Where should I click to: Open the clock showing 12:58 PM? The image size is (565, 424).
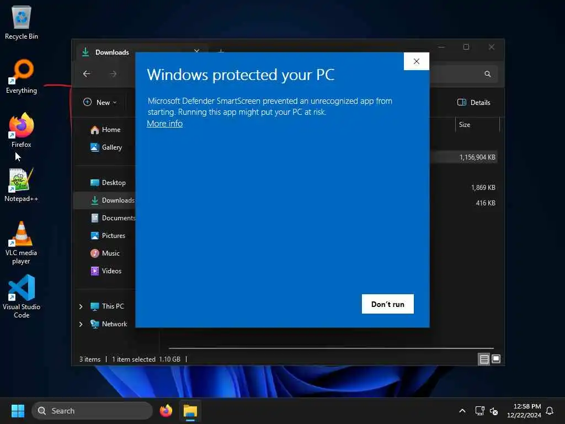coord(524,411)
